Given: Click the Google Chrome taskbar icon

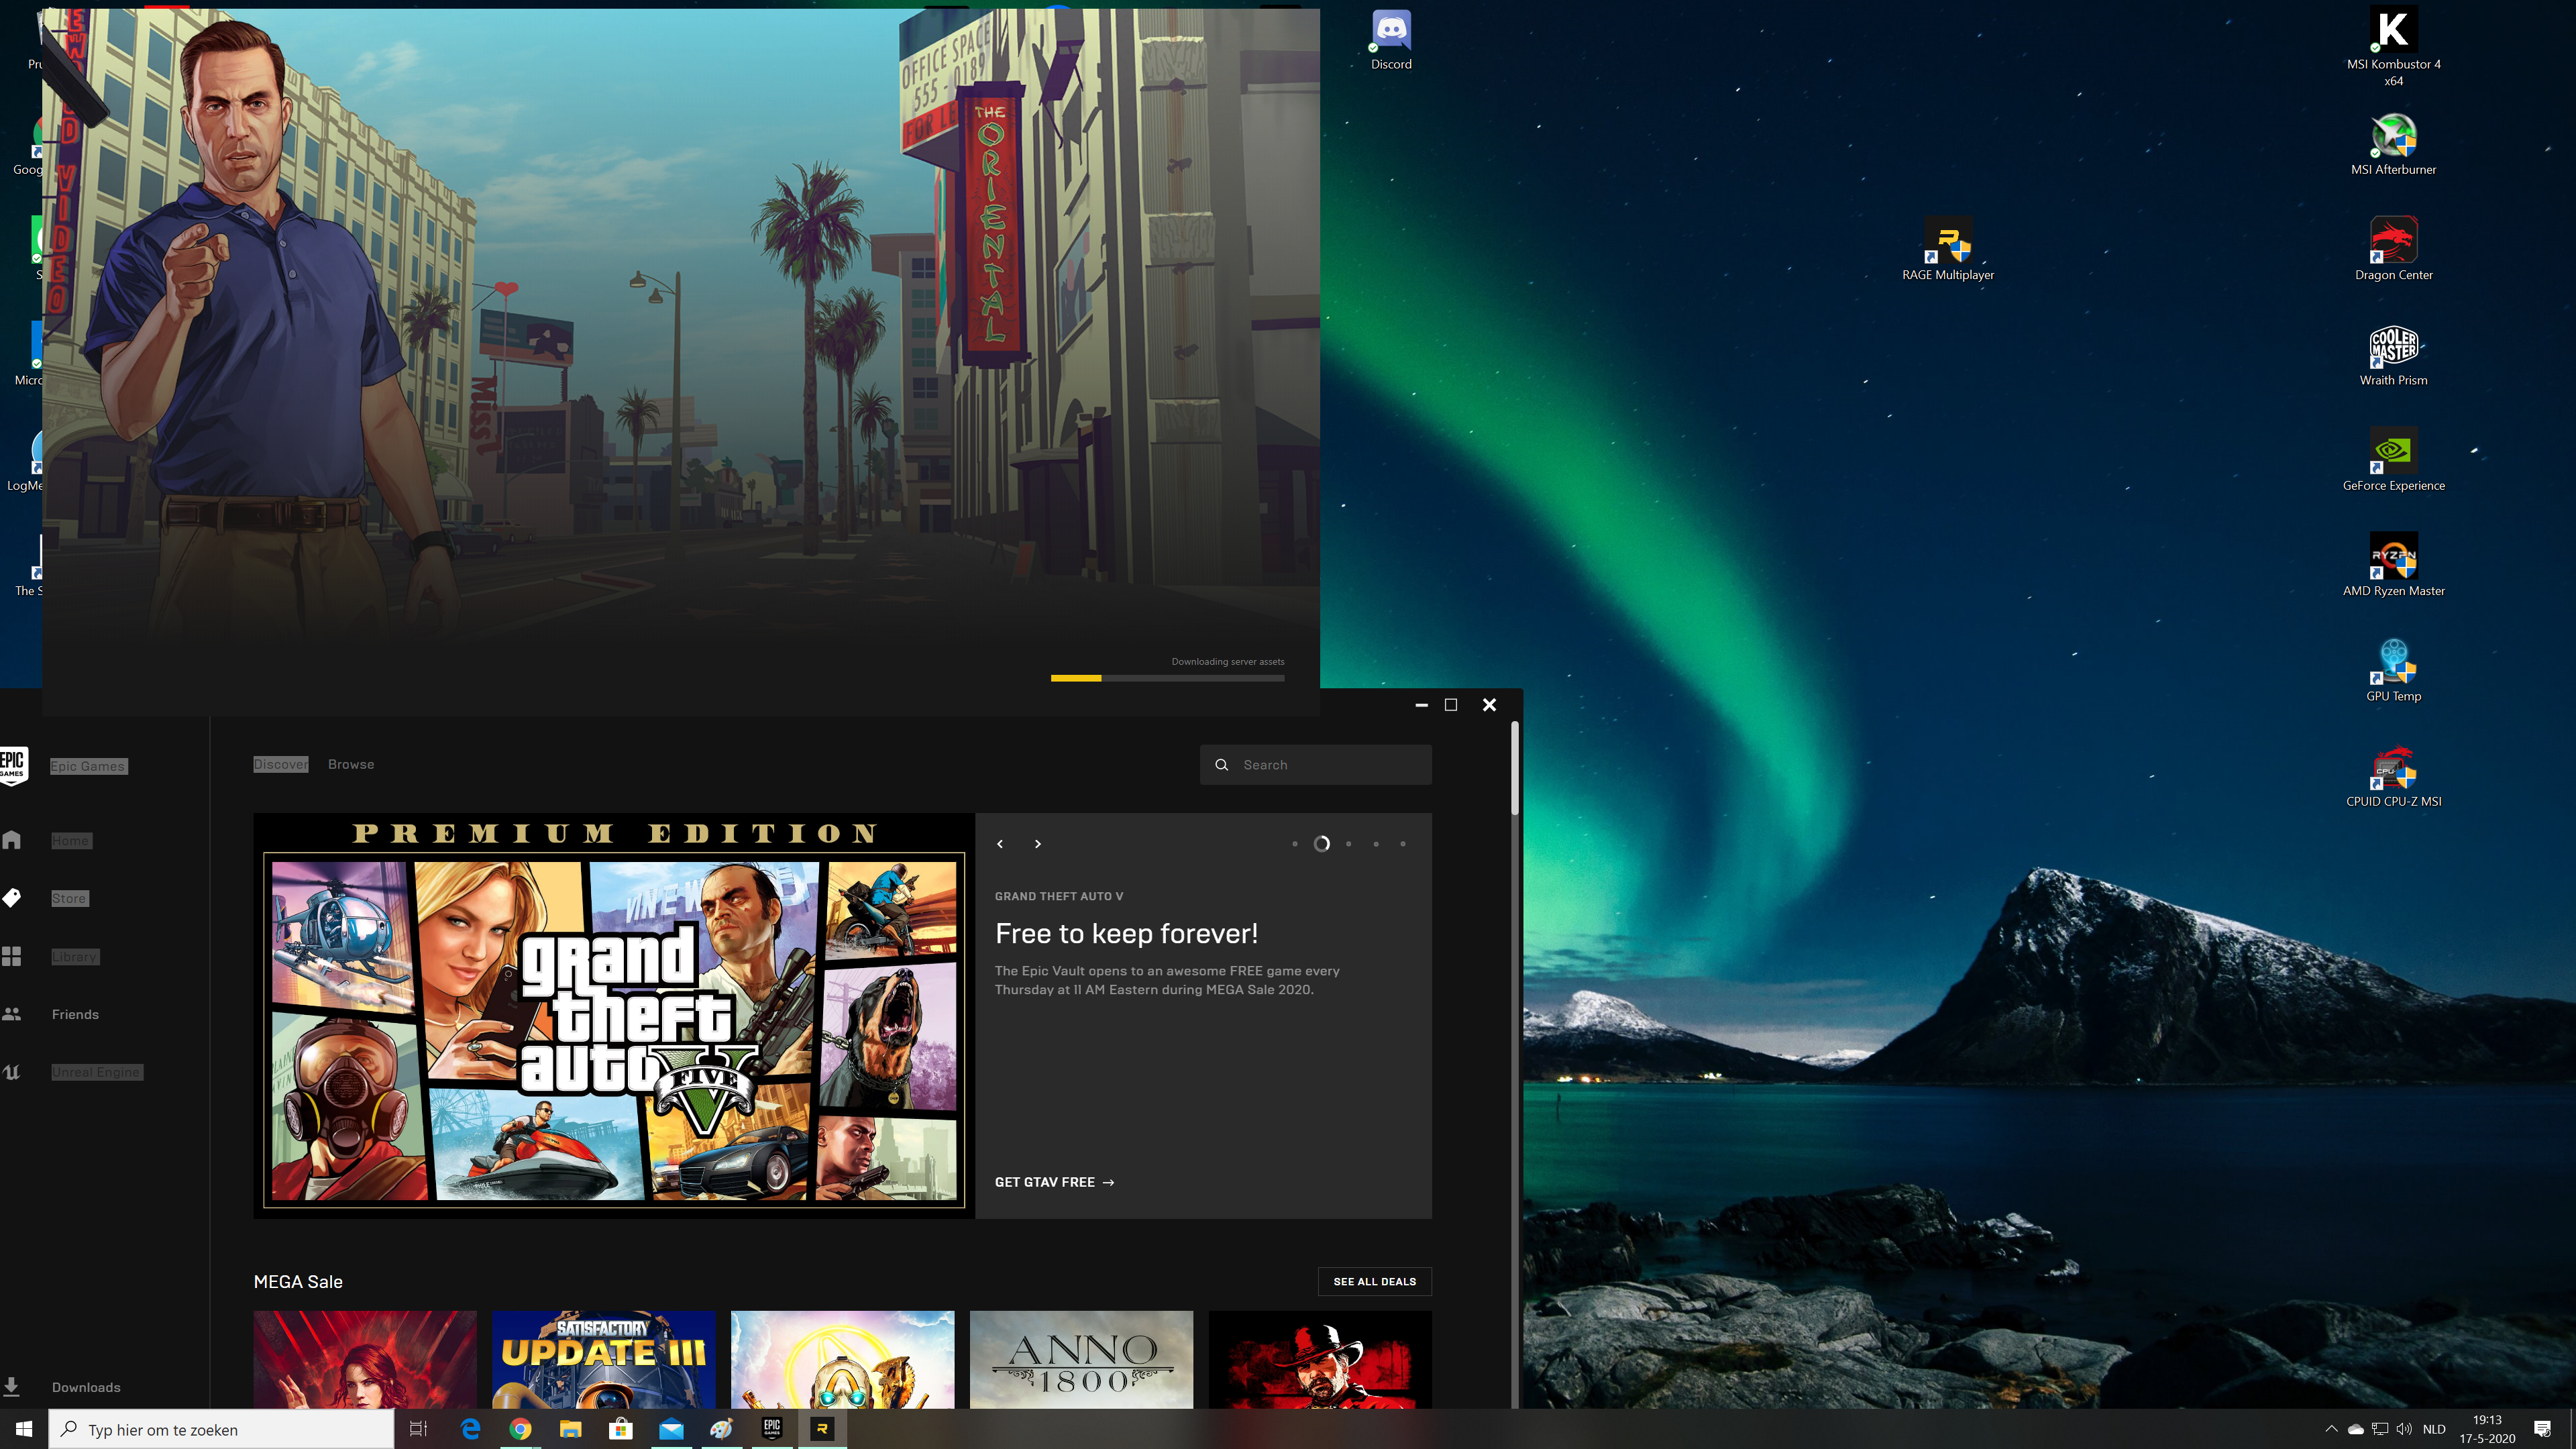Looking at the screenshot, I should (520, 1429).
